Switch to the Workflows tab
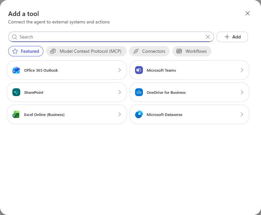The height and width of the screenshot is (215, 261). coord(192,51)
